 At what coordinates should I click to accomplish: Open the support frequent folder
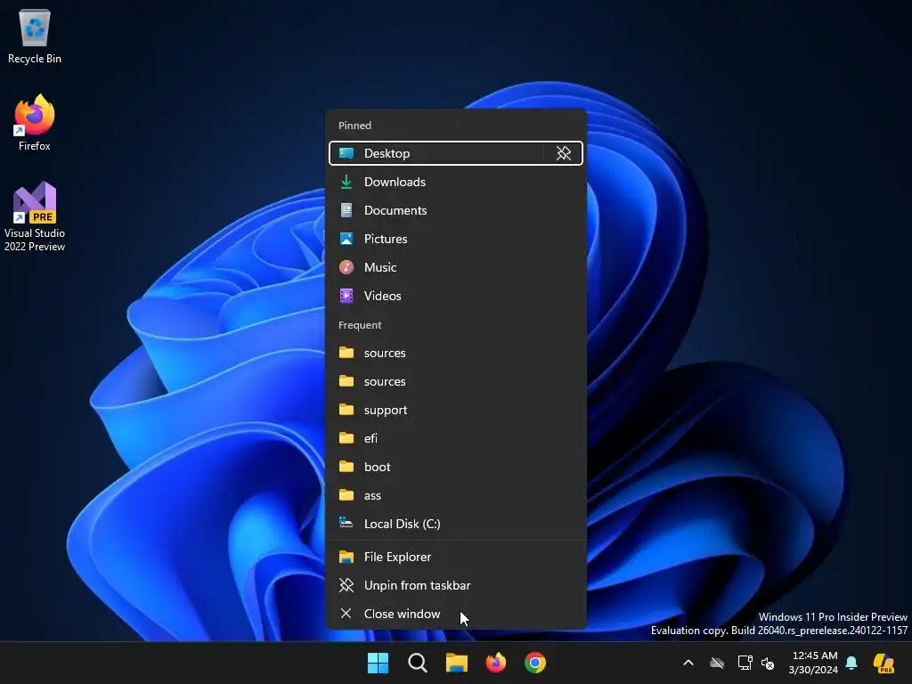(x=456, y=410)
